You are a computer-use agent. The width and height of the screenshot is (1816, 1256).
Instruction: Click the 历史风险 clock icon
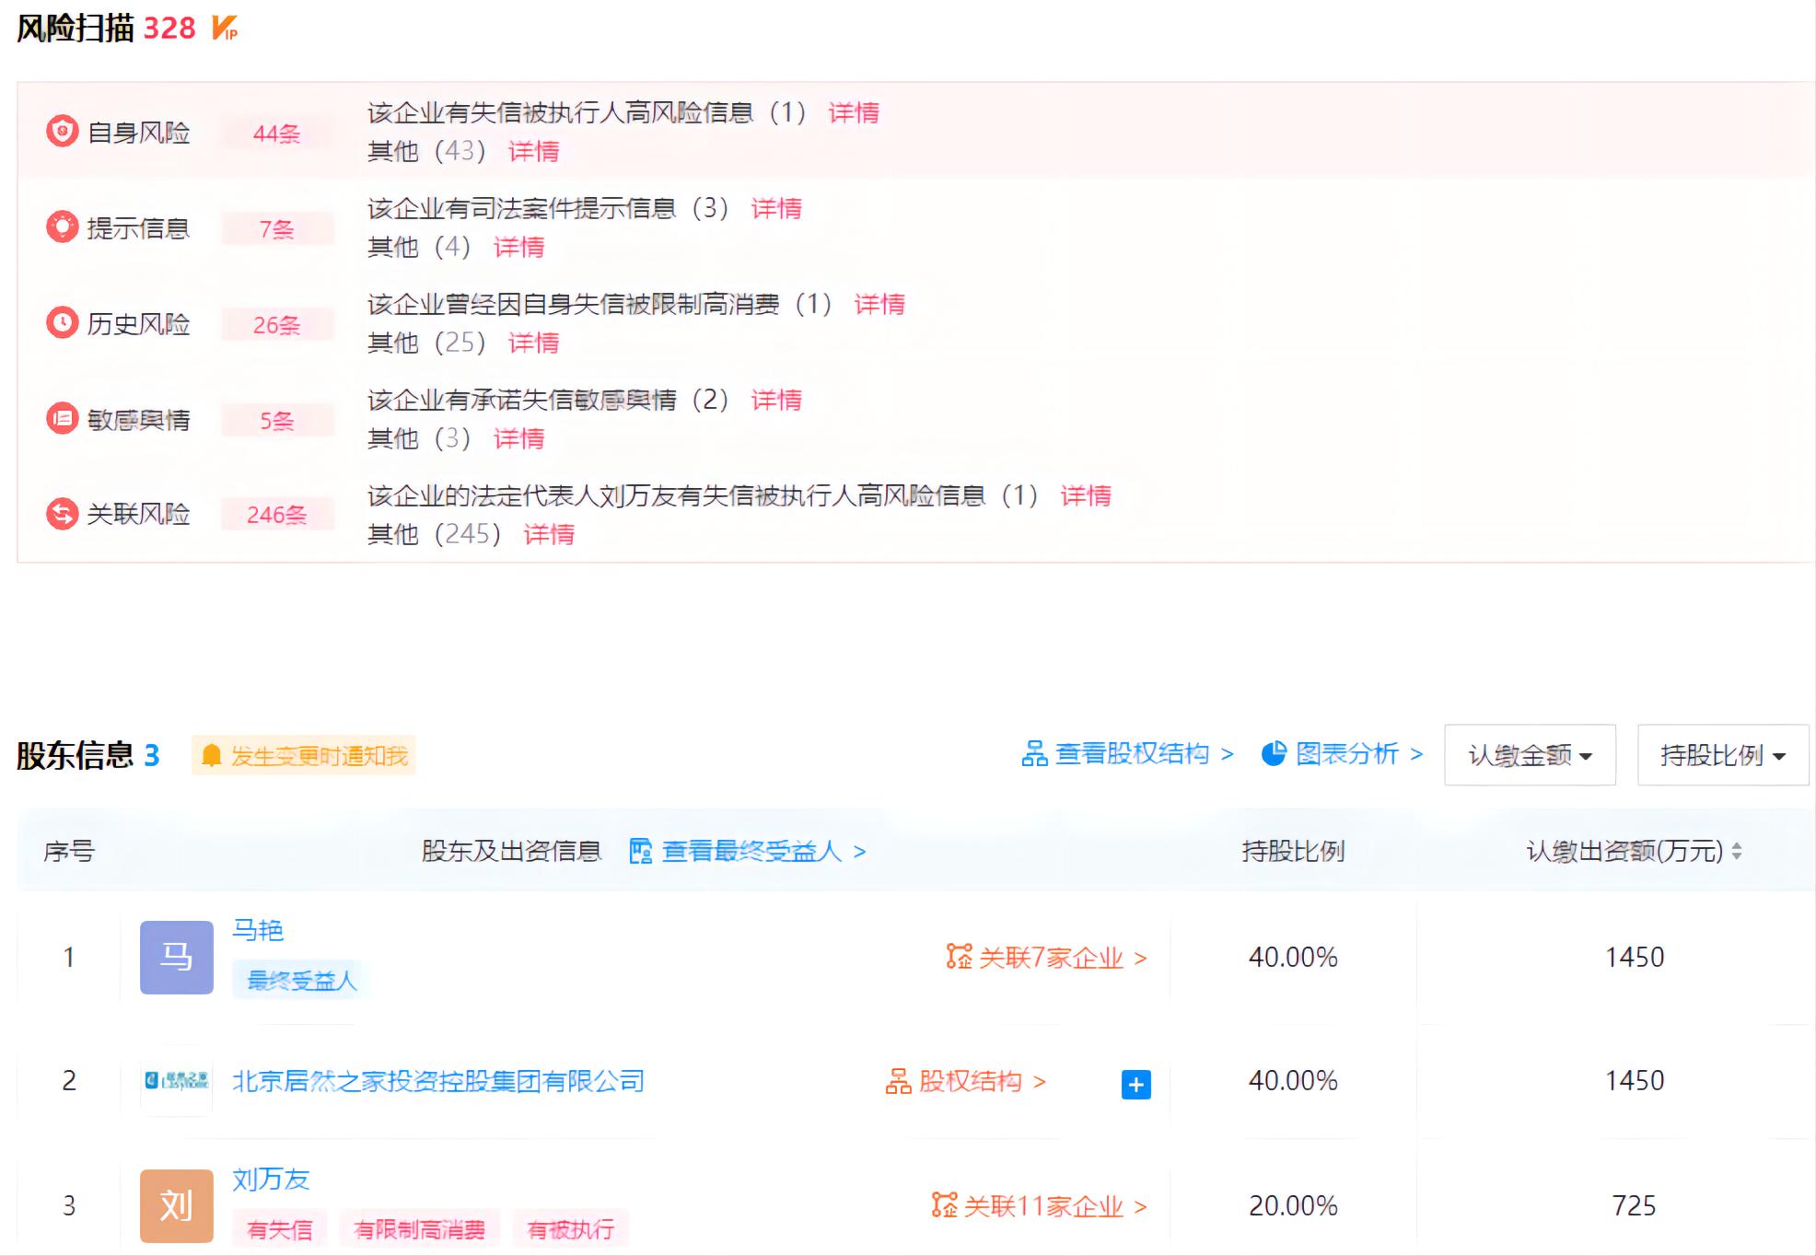62,323
